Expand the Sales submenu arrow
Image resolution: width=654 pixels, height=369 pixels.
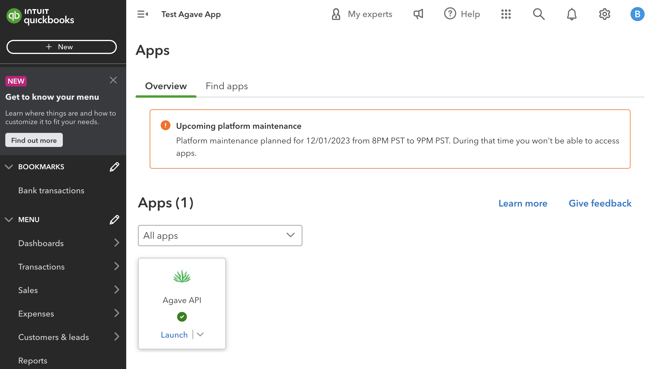pyautogui.click(x=117, y=290)
